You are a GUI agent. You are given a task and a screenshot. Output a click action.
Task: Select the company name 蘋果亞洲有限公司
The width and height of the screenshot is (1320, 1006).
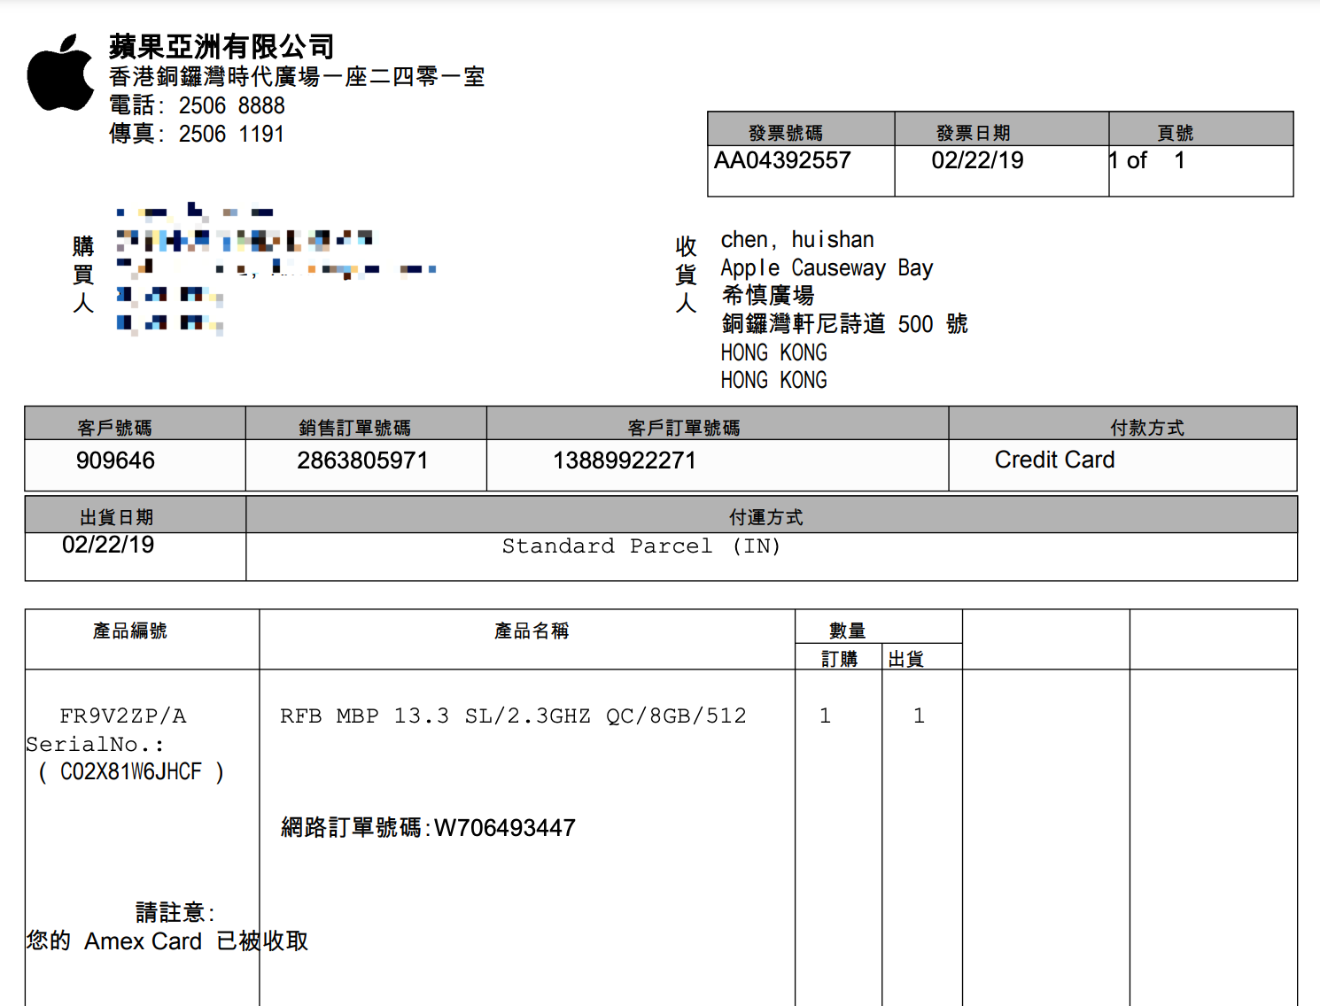click(221, 46)
